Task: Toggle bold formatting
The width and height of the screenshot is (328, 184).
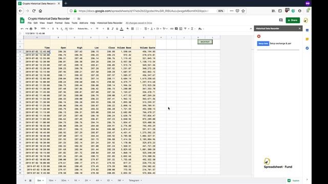Action: coord(108,29)
